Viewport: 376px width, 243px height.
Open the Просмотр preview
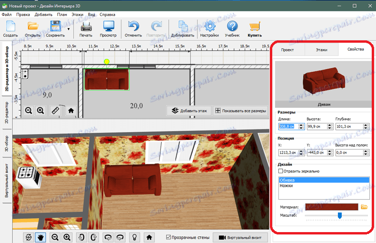coord(108,28)
